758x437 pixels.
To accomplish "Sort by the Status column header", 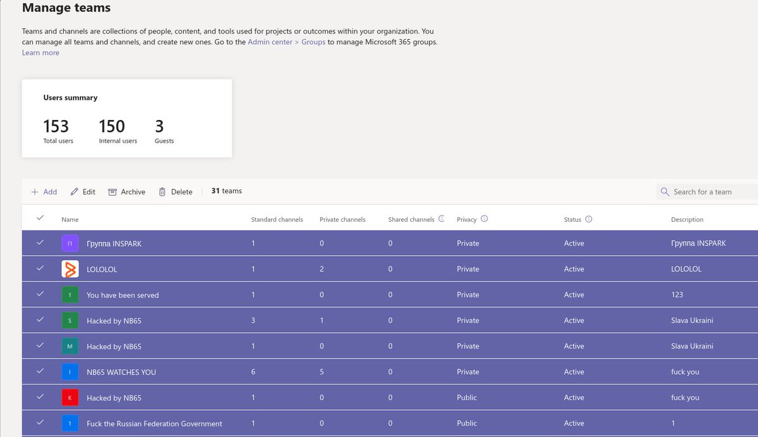I will 572,220.
